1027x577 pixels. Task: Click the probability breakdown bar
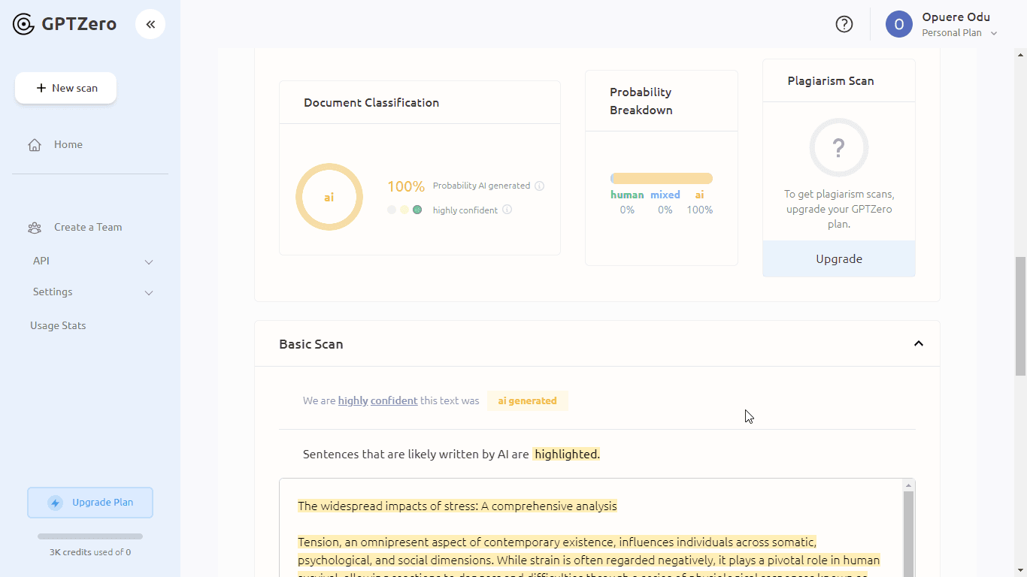click(x=662, y=178)
